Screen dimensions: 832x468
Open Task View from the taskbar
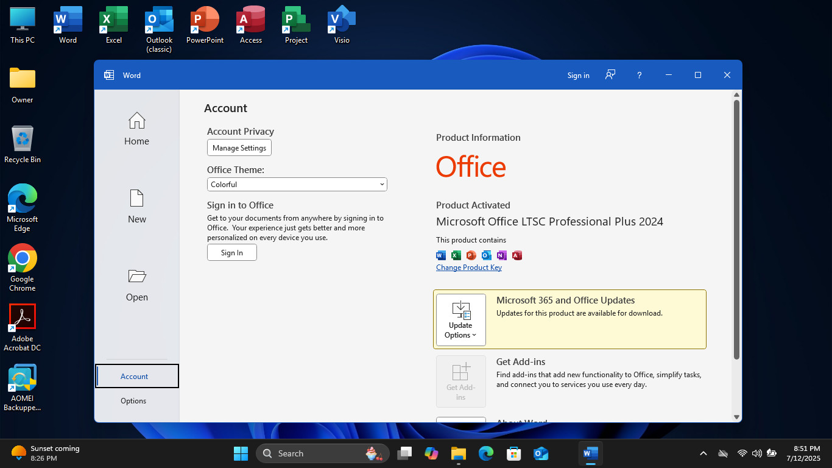404,453
